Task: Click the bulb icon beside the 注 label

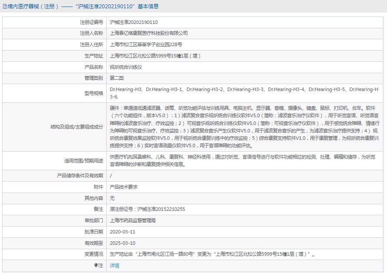Action: click(96, 265)
